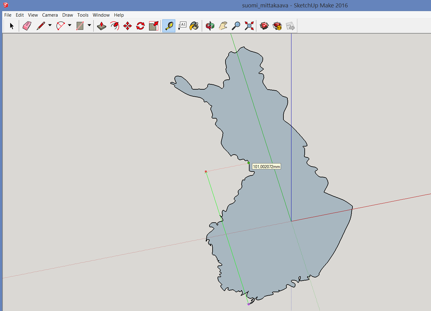Open the Extension Warehouse button
Image resolution: width=431 pixels, height=311 pixels.
tap(277, 26)
